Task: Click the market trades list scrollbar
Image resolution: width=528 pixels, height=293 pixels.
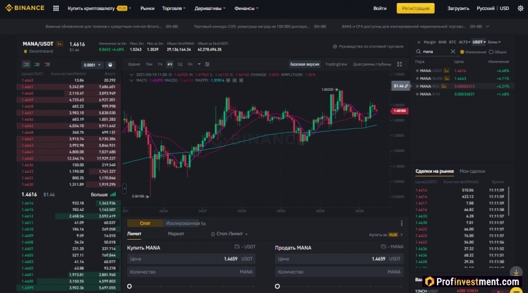Action: pyautogui.click(x=509, y=201)
